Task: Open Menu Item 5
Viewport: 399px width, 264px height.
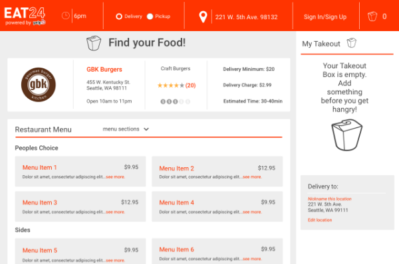Action: coord(40,250)
